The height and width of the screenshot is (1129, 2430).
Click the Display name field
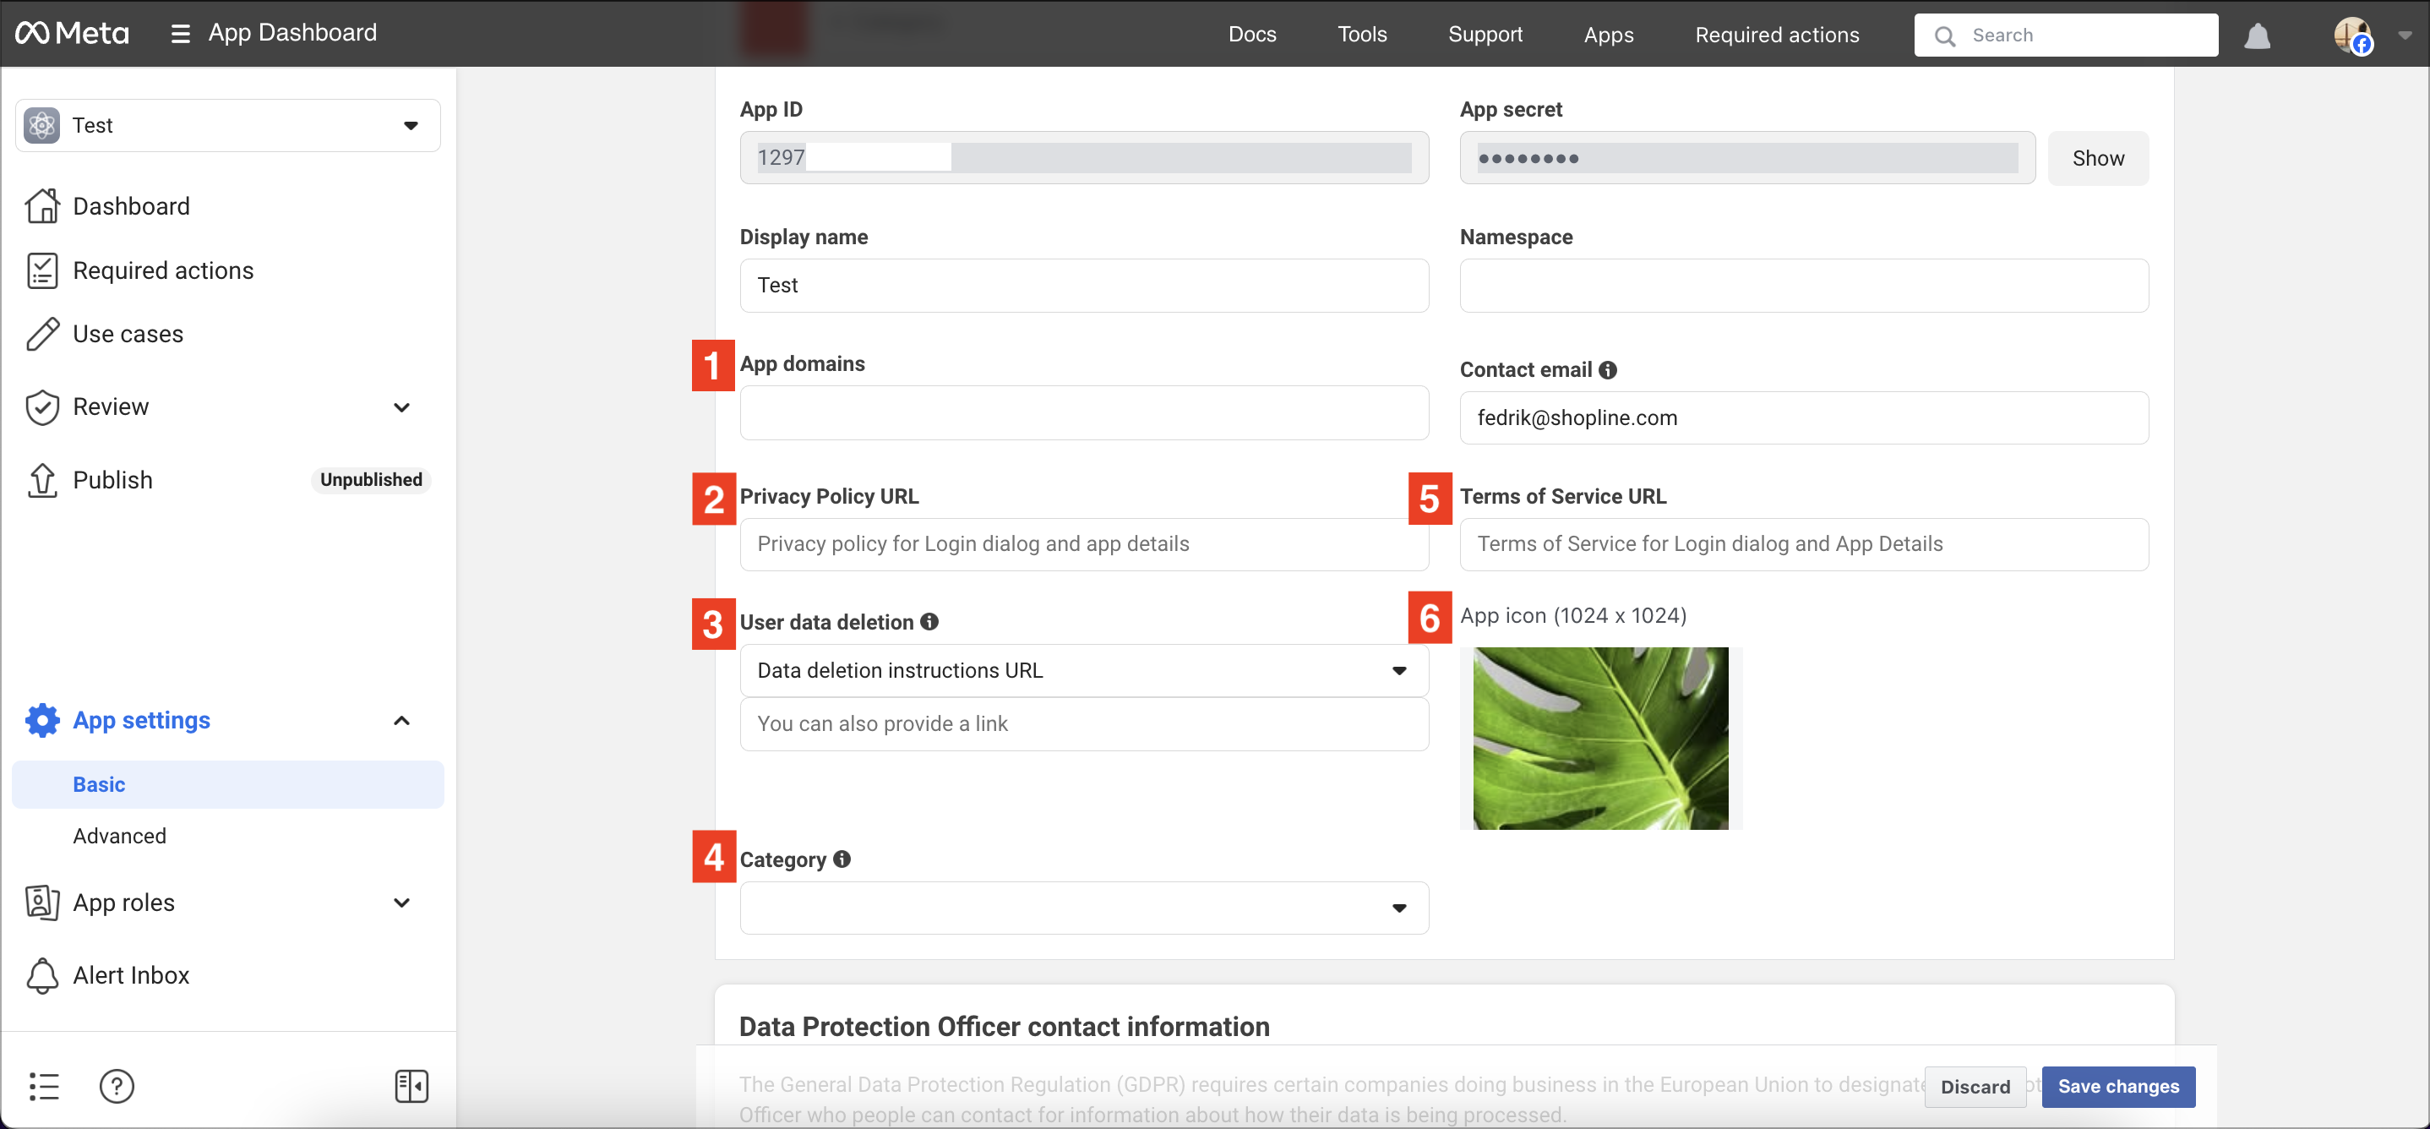[x=1084, y=285]
